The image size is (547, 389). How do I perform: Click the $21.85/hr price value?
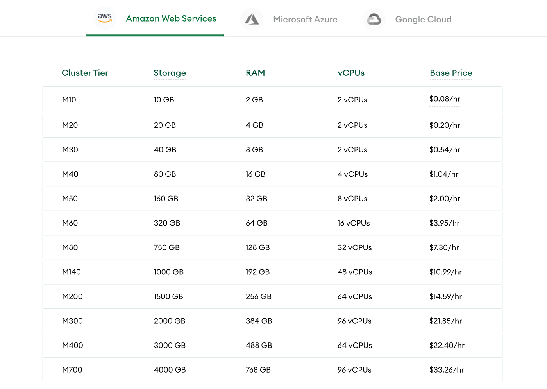click(x=446, y=321)
